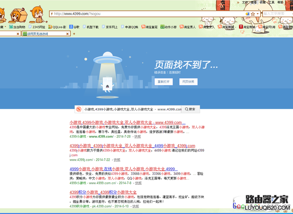Expand the » chevron before the 文件 menu
Viewport: 293px width, 214px height.
tap(238, 2)
